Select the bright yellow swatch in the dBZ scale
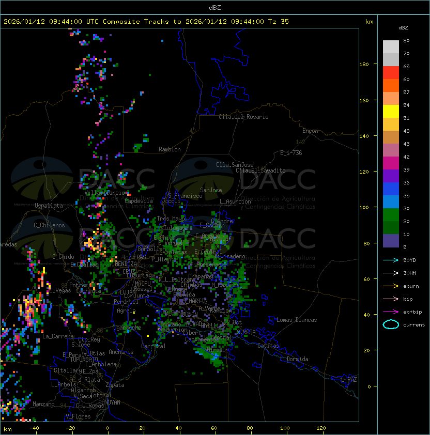 [x=391, y=112]
